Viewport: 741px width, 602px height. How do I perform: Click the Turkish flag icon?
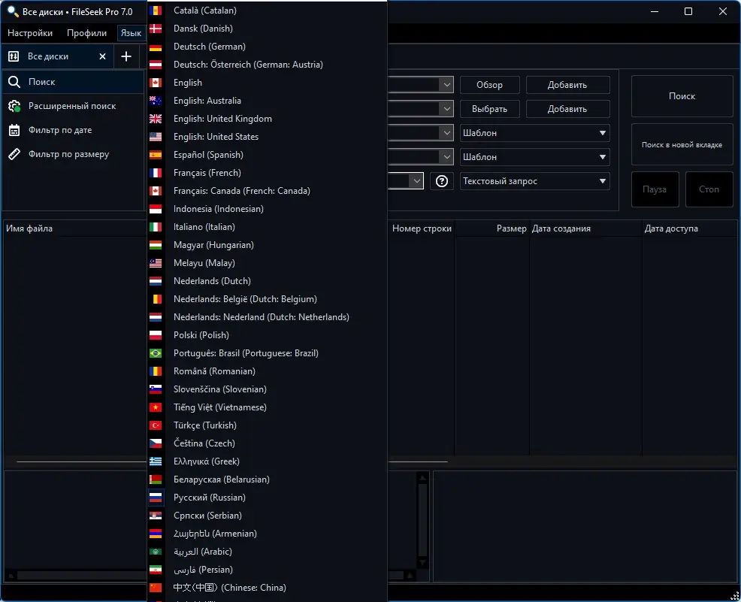click(x=156, y=425)
